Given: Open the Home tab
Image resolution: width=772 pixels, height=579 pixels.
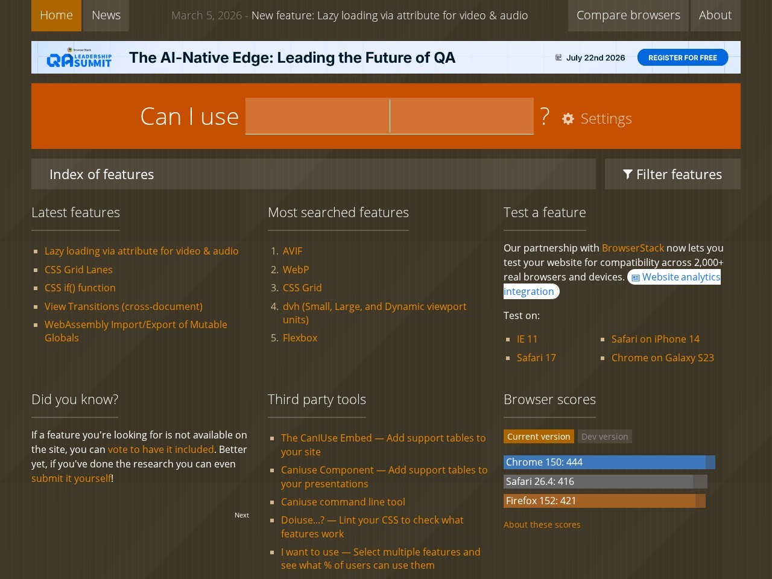Looking at the screenshot, I should click(x=56, y=16).
